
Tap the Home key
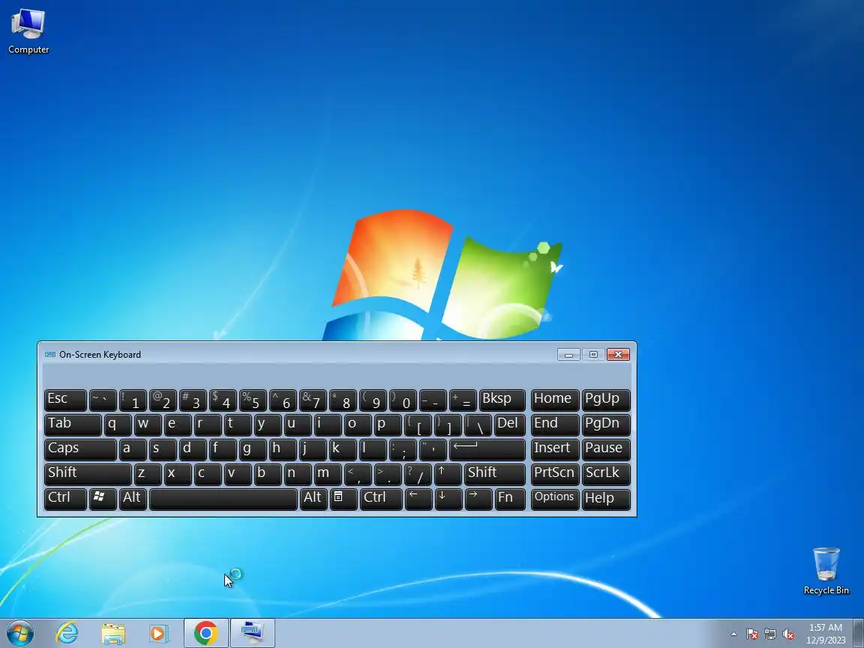coord(555,400)
